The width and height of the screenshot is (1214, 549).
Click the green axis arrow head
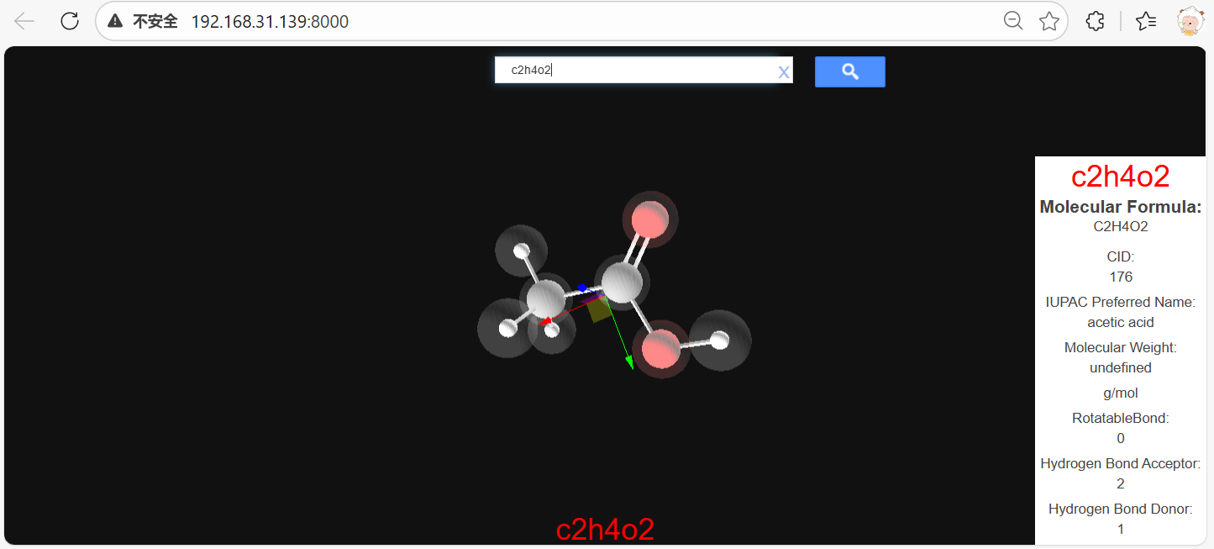[629, 362]
